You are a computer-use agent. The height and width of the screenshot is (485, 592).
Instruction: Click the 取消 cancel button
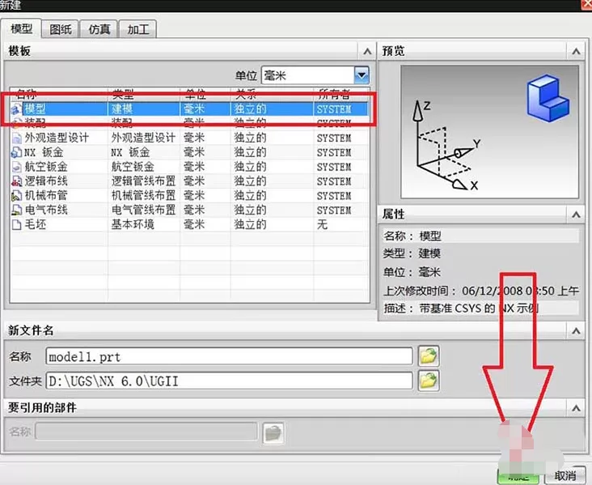pos(565,475)
